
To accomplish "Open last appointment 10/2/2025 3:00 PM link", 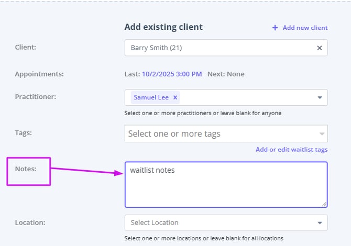I will [172, 74].
